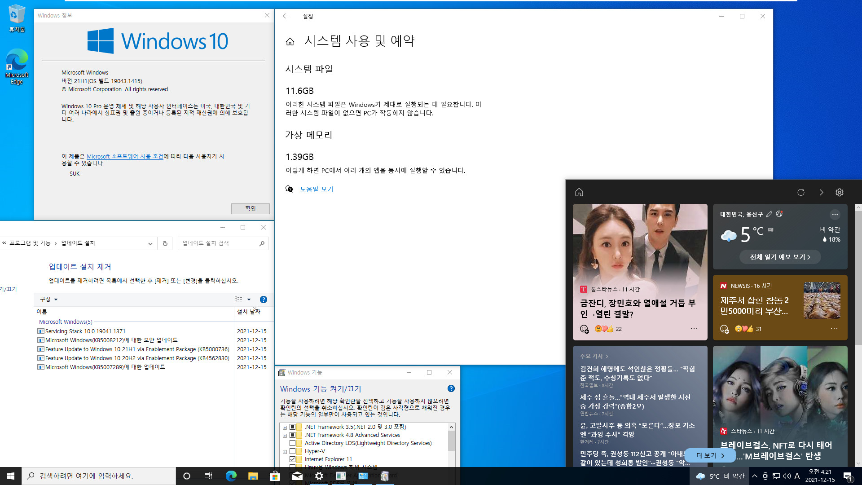Open the 구성 dropdown menu
This screenshot has height=485, width=862.
click(x=49, y=300)
